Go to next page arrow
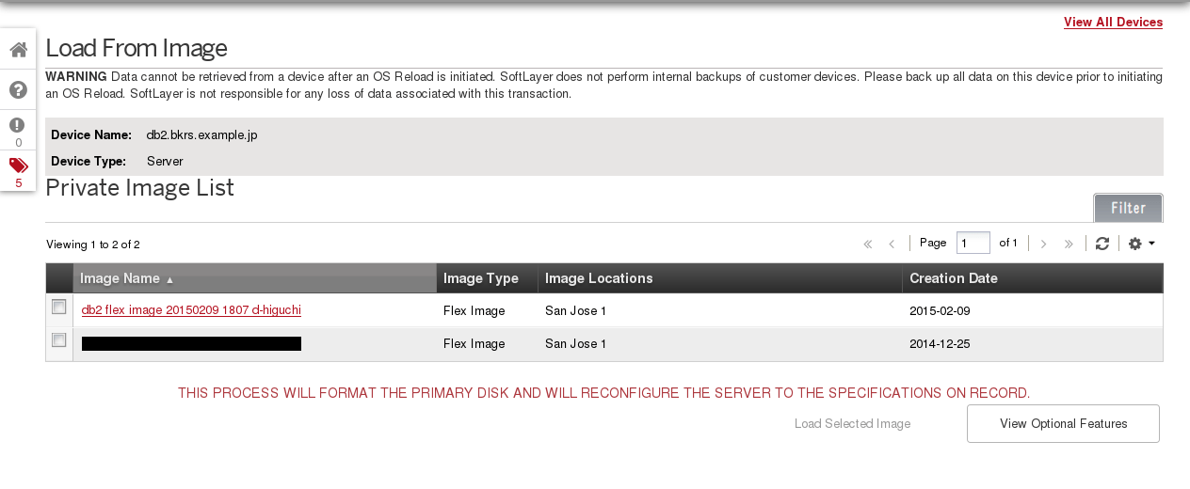 click(x=1043, y=244)
